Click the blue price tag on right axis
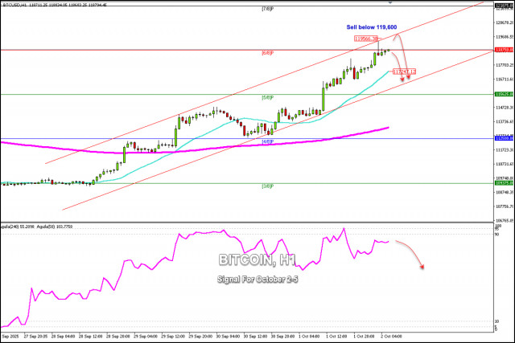The width and height of the screenshot is (515, 343). pyautogui.click(x=504, y=138)
